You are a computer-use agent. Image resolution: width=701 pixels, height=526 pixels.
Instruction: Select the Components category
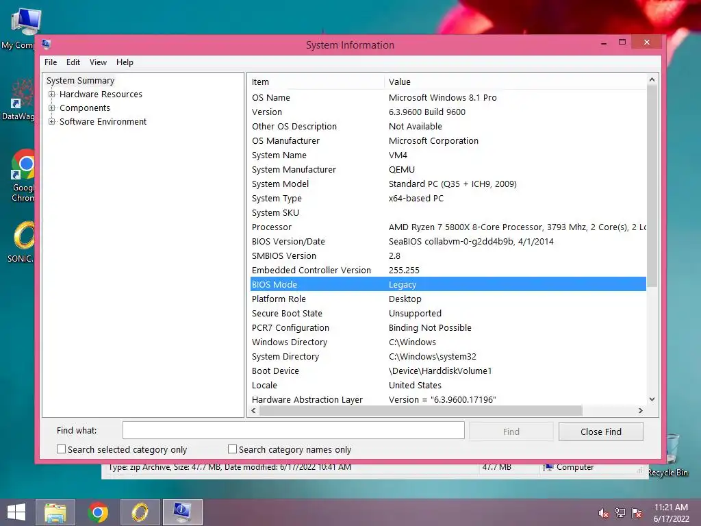(84, 108)
